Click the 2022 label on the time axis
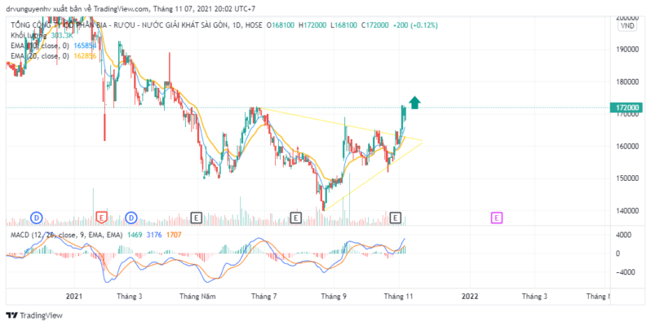This screenshot has height=326, width=651. point(470,297)
